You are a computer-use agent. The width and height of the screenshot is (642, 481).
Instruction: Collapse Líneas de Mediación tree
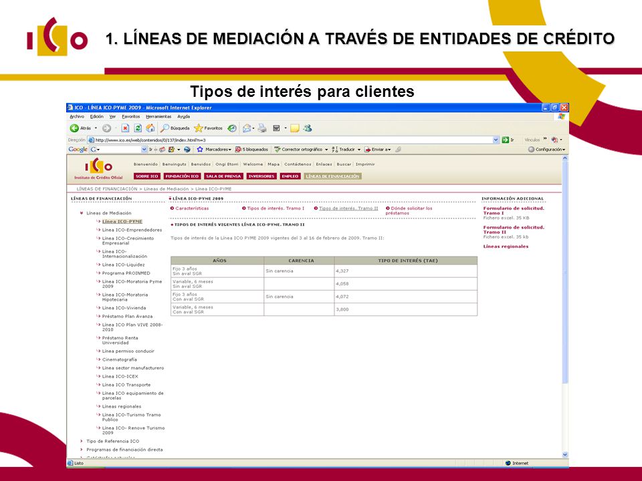point(82,213)
